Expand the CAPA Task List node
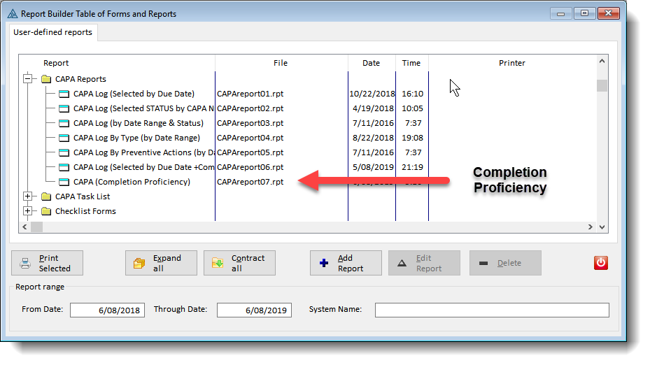This screenshot has height=365, width=650. pyautogui.click(x=28, y=196)
